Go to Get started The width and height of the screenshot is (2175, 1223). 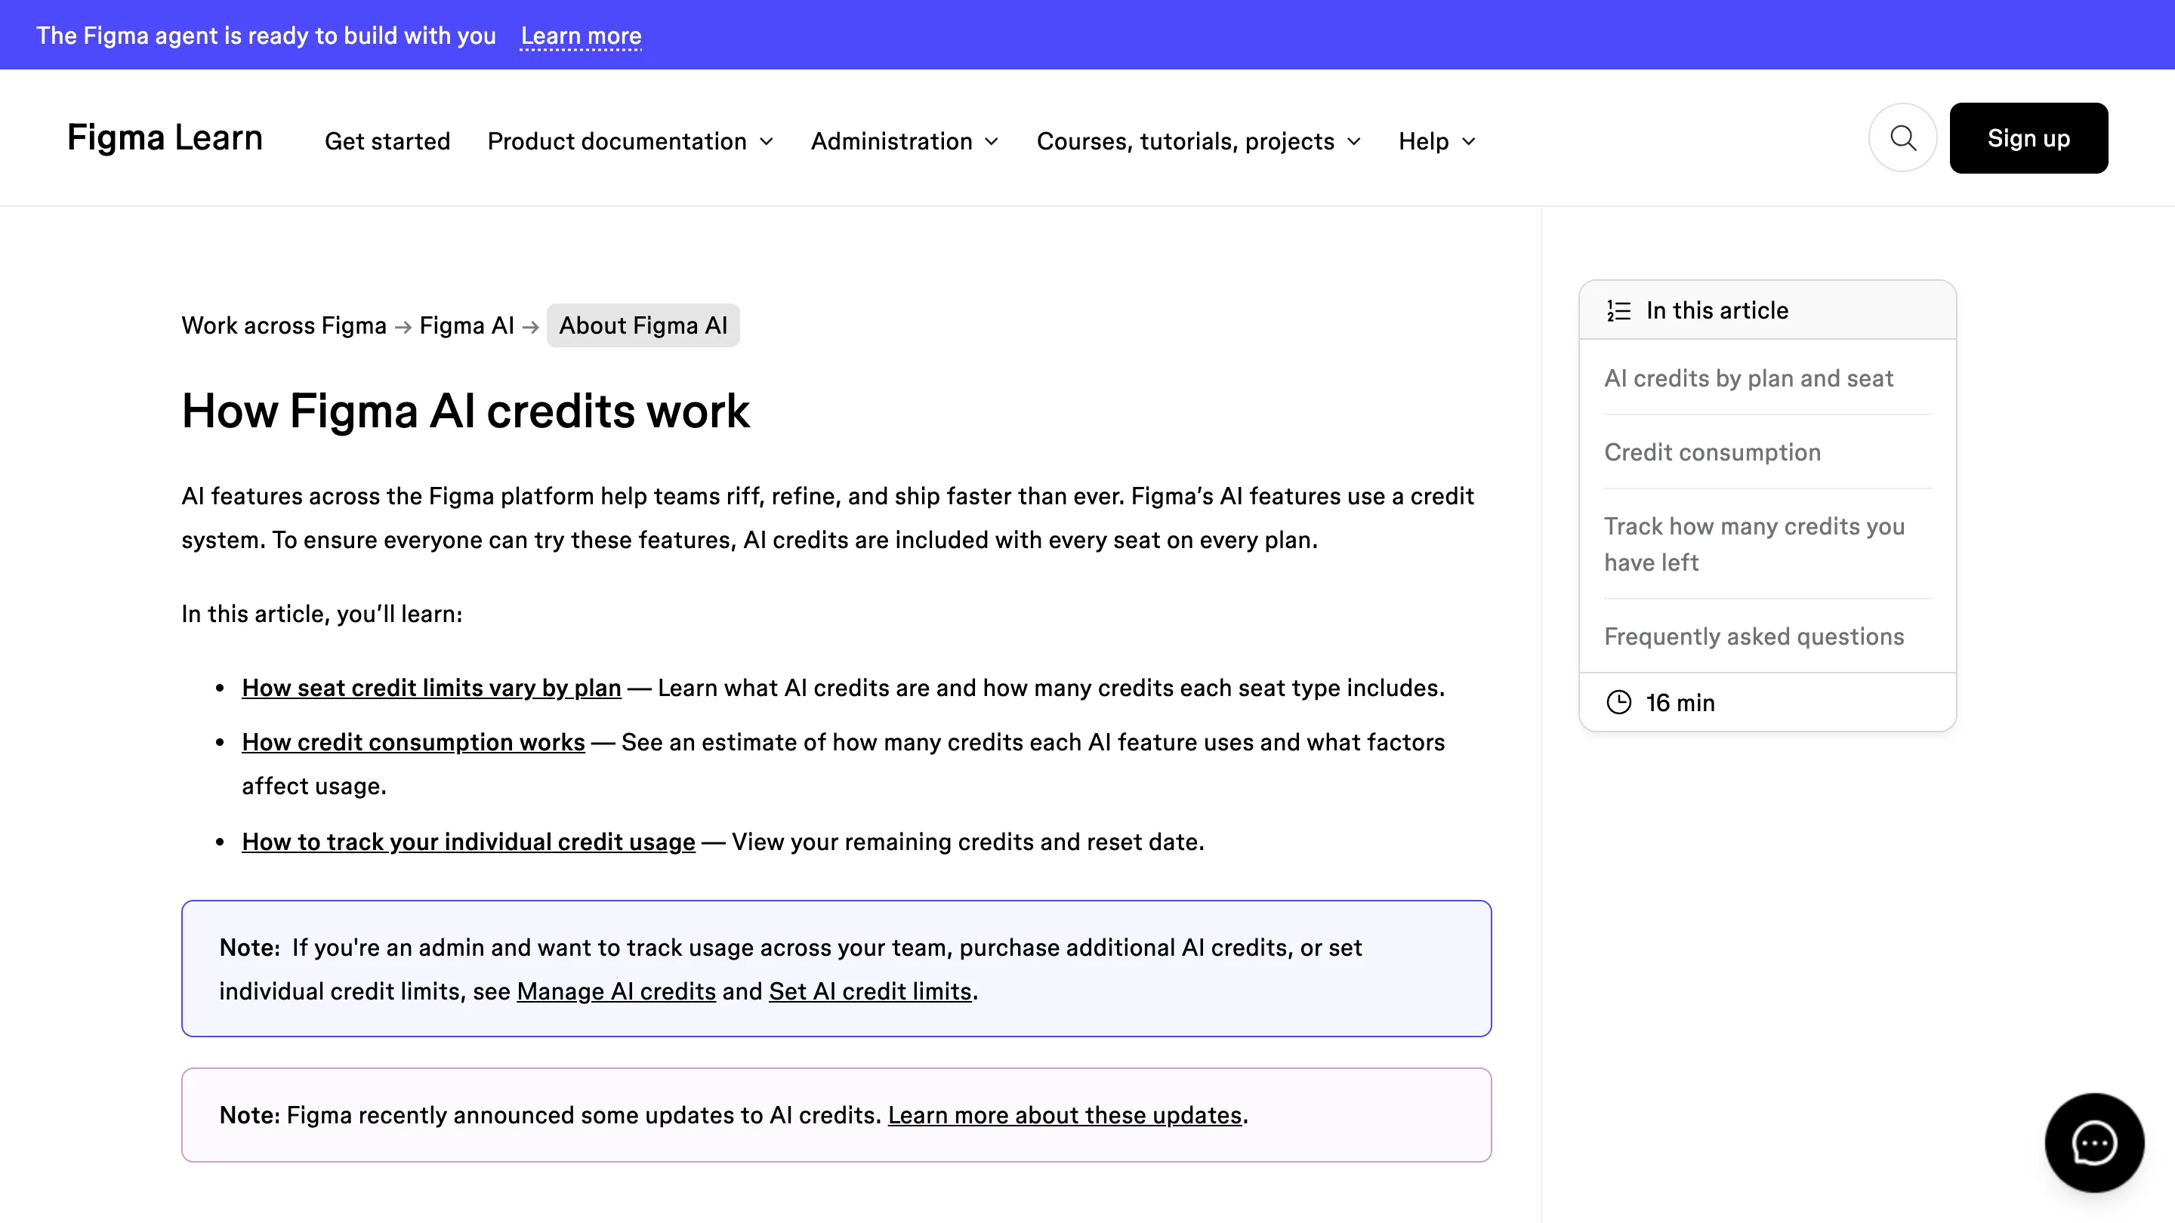pyautogui.click(x=387, y=141)
